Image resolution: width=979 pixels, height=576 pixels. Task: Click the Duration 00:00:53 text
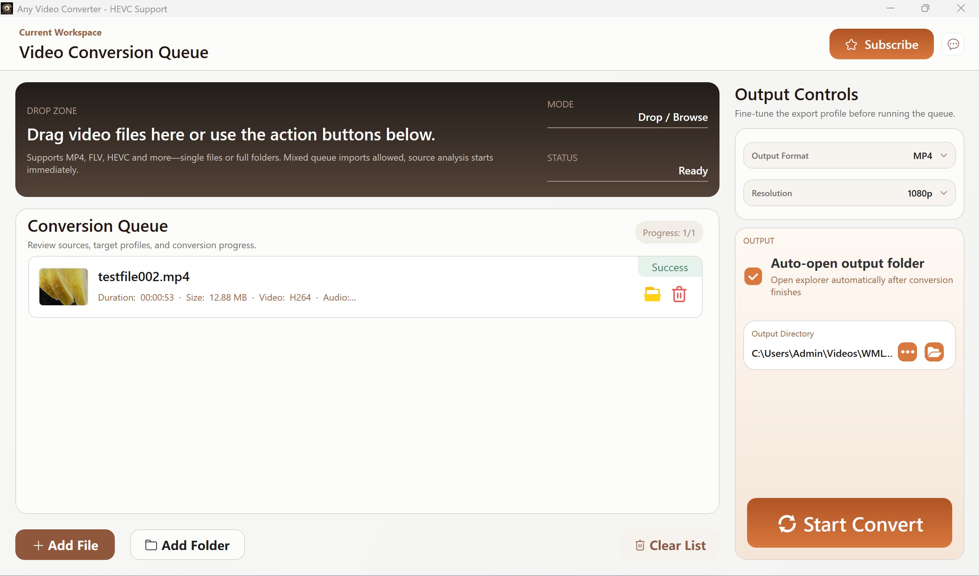pyautogui.click(x=136, y=297)
